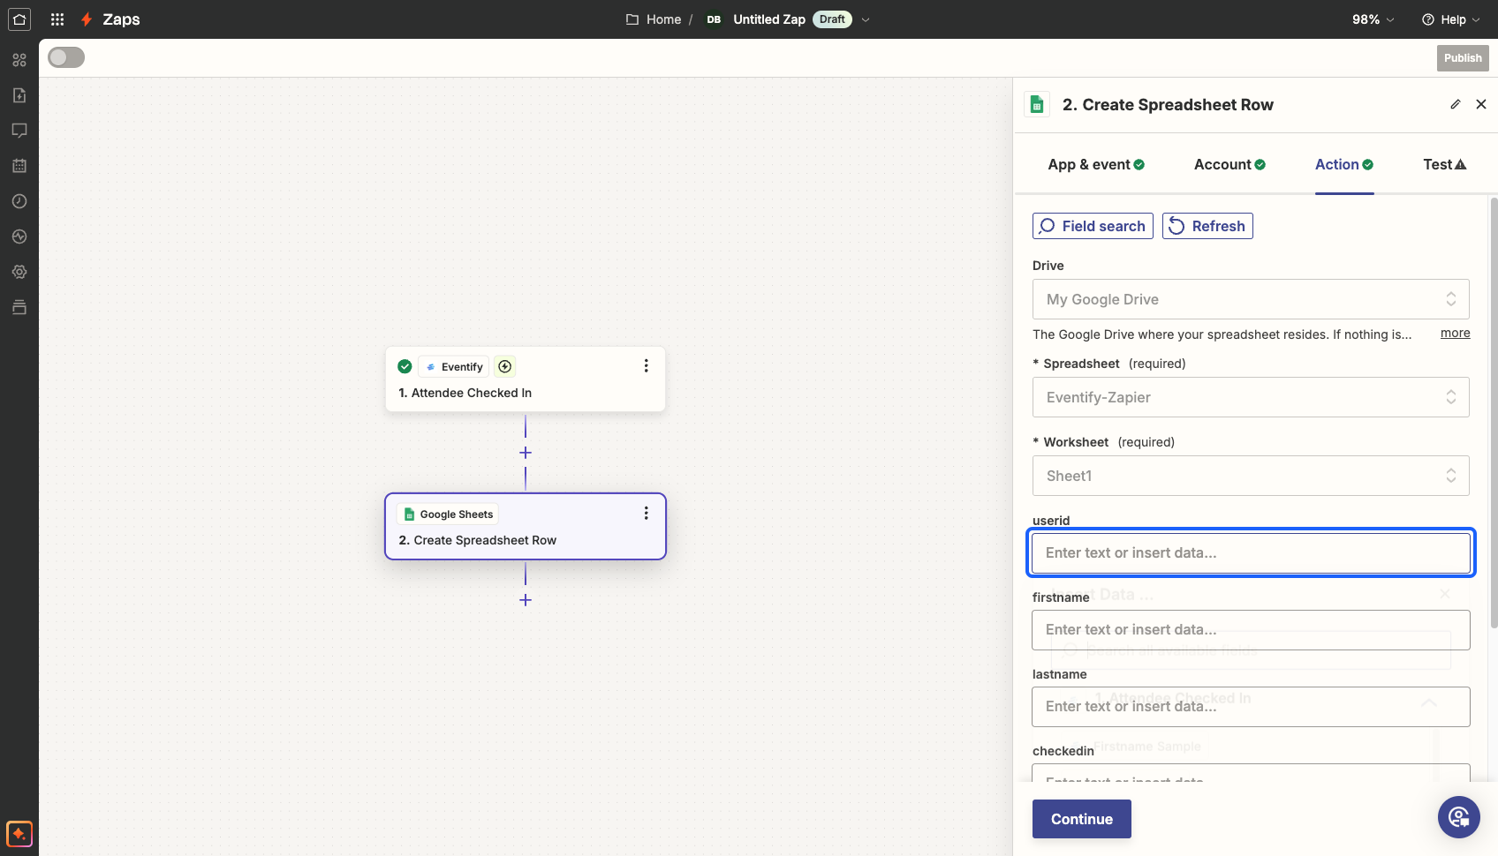Open the Worksheet Sheet1 dropdown

click(x=1251, y=476)
